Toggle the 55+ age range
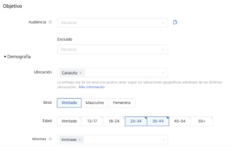 pyautogui.click(x=202, y=121)
